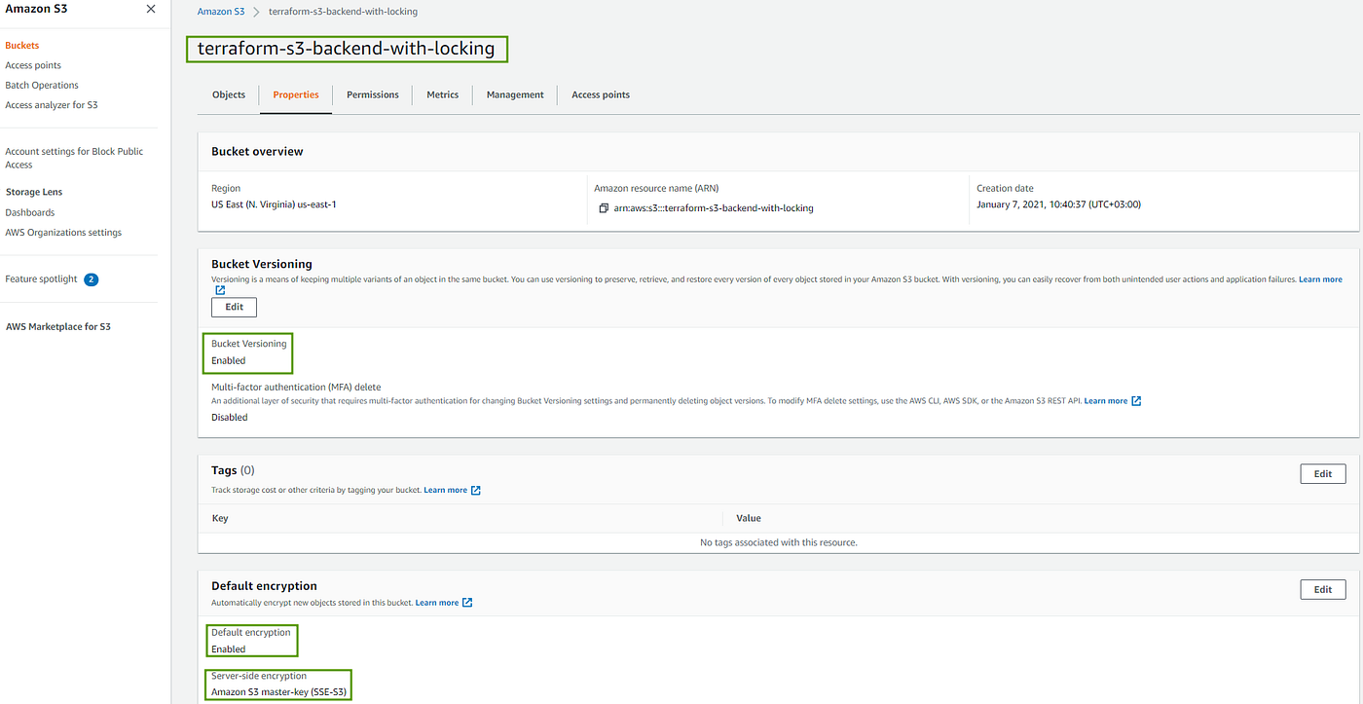Open Access points in the sidebar

point(33,65)
